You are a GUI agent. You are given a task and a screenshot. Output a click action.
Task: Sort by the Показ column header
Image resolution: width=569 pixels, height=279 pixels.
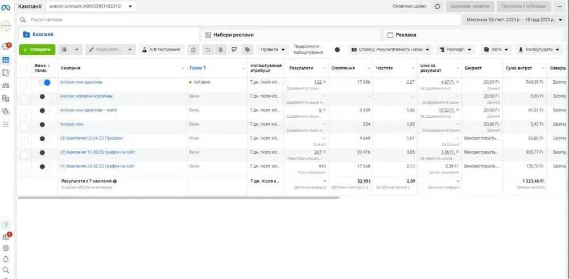point(198,68)
